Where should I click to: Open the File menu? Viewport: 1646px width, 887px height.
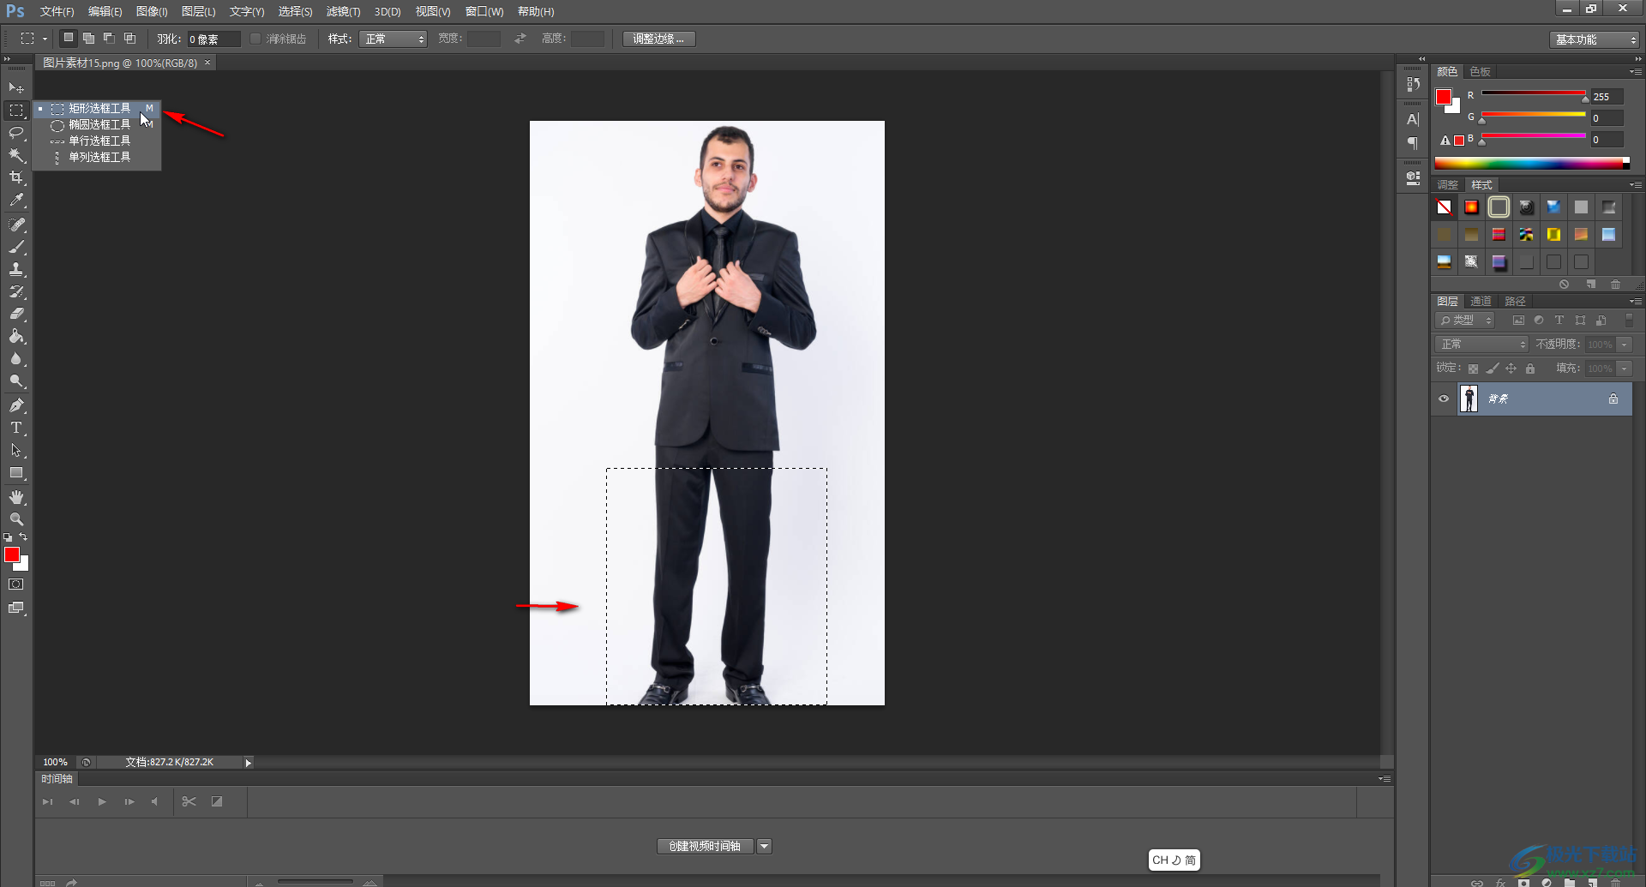point(57,11)
